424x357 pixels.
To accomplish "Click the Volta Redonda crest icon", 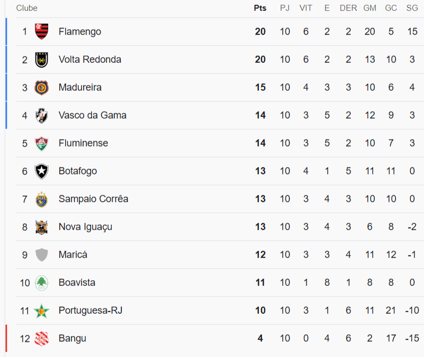I will pos(42,60).
